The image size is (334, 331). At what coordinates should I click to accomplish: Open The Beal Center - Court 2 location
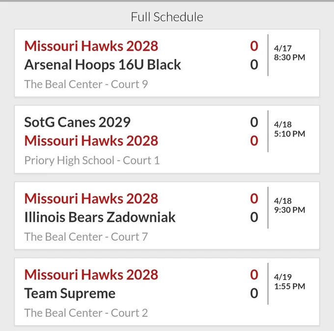tap(86, 313)
